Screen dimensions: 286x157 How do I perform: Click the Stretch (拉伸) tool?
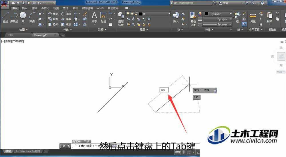[x=53, y=24]
